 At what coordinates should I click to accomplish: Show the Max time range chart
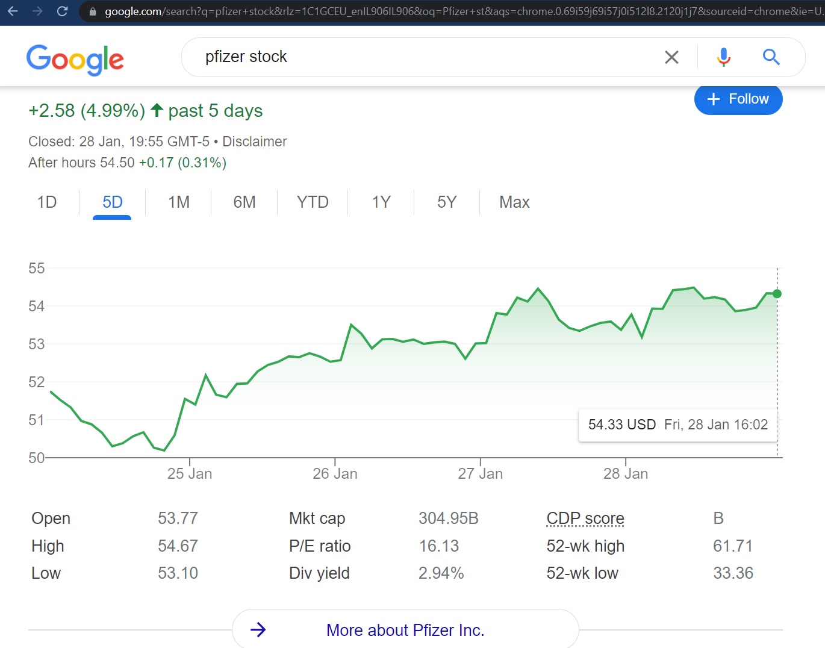[x=514, y=202]
